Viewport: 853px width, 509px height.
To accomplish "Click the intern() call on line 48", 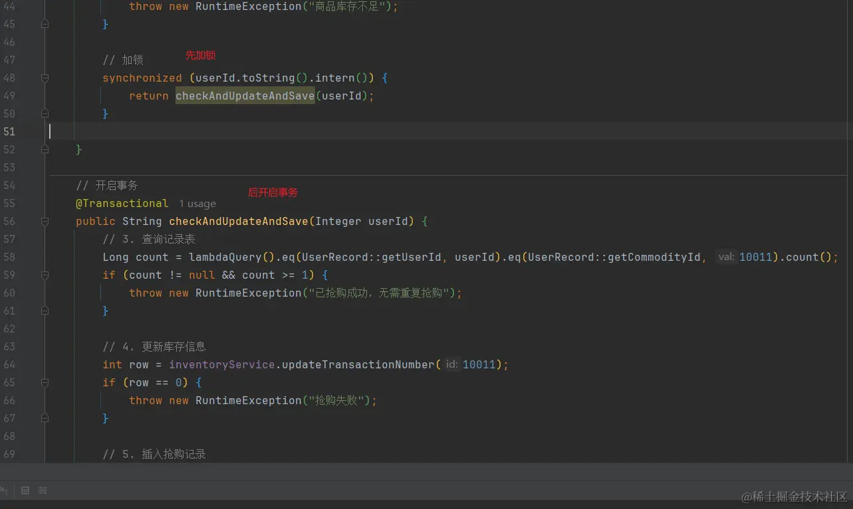I will point(341,78).
